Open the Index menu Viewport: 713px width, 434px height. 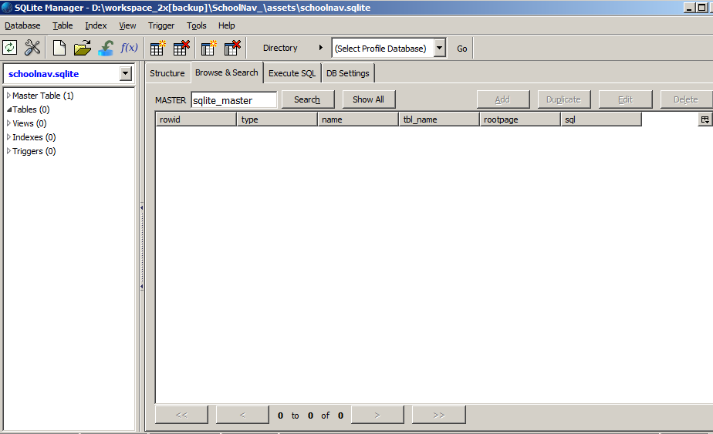pyautogui.click(x=96, y=25)
